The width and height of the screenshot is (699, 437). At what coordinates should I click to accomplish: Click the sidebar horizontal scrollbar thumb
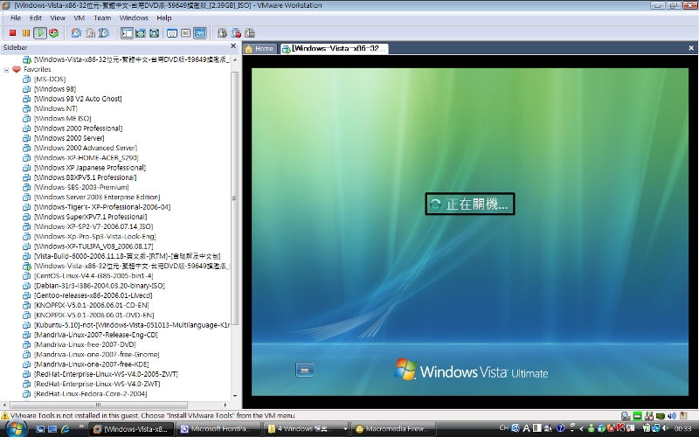click(98, 405)
